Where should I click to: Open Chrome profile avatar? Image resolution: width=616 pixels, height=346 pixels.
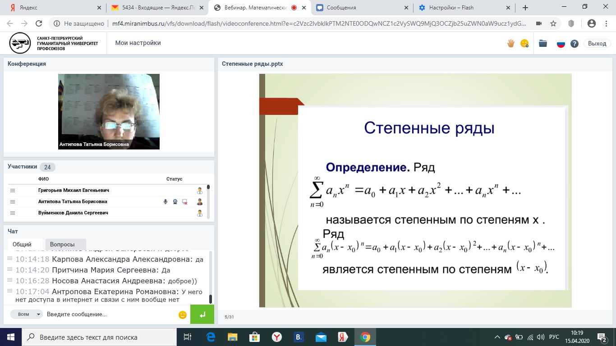pos(592,23)
